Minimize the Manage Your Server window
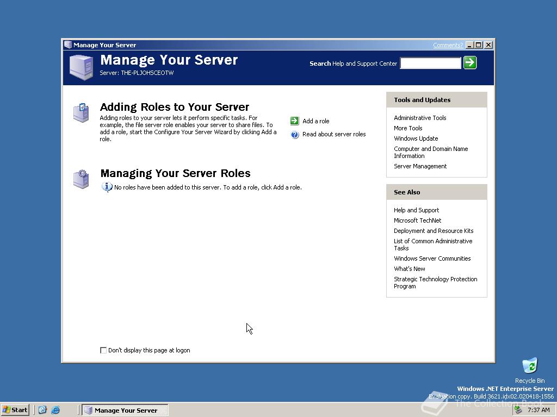Image resolution: width=557 pixels, height=417 pixels. [469, 45]
